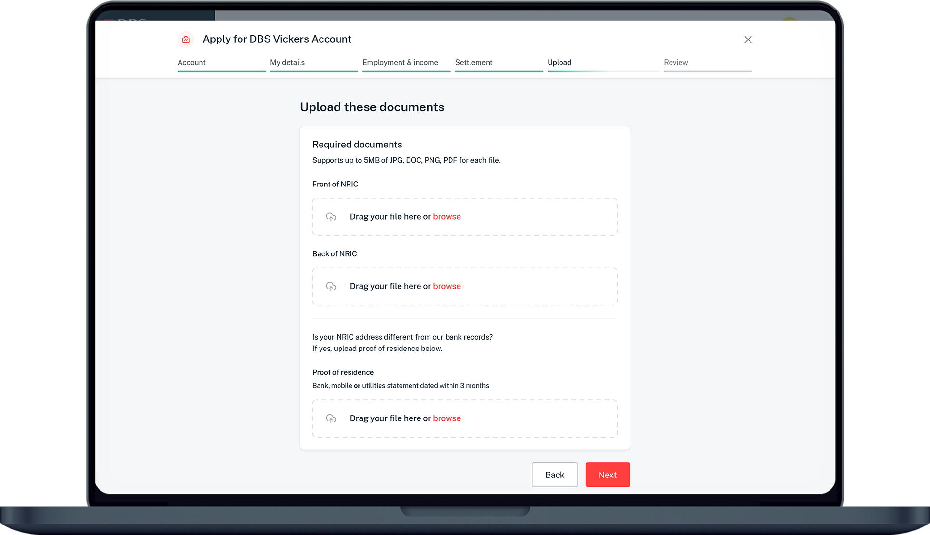Click the Back of NRIC file drop zone
Screen dimensions: 930x535
(465, 286)
